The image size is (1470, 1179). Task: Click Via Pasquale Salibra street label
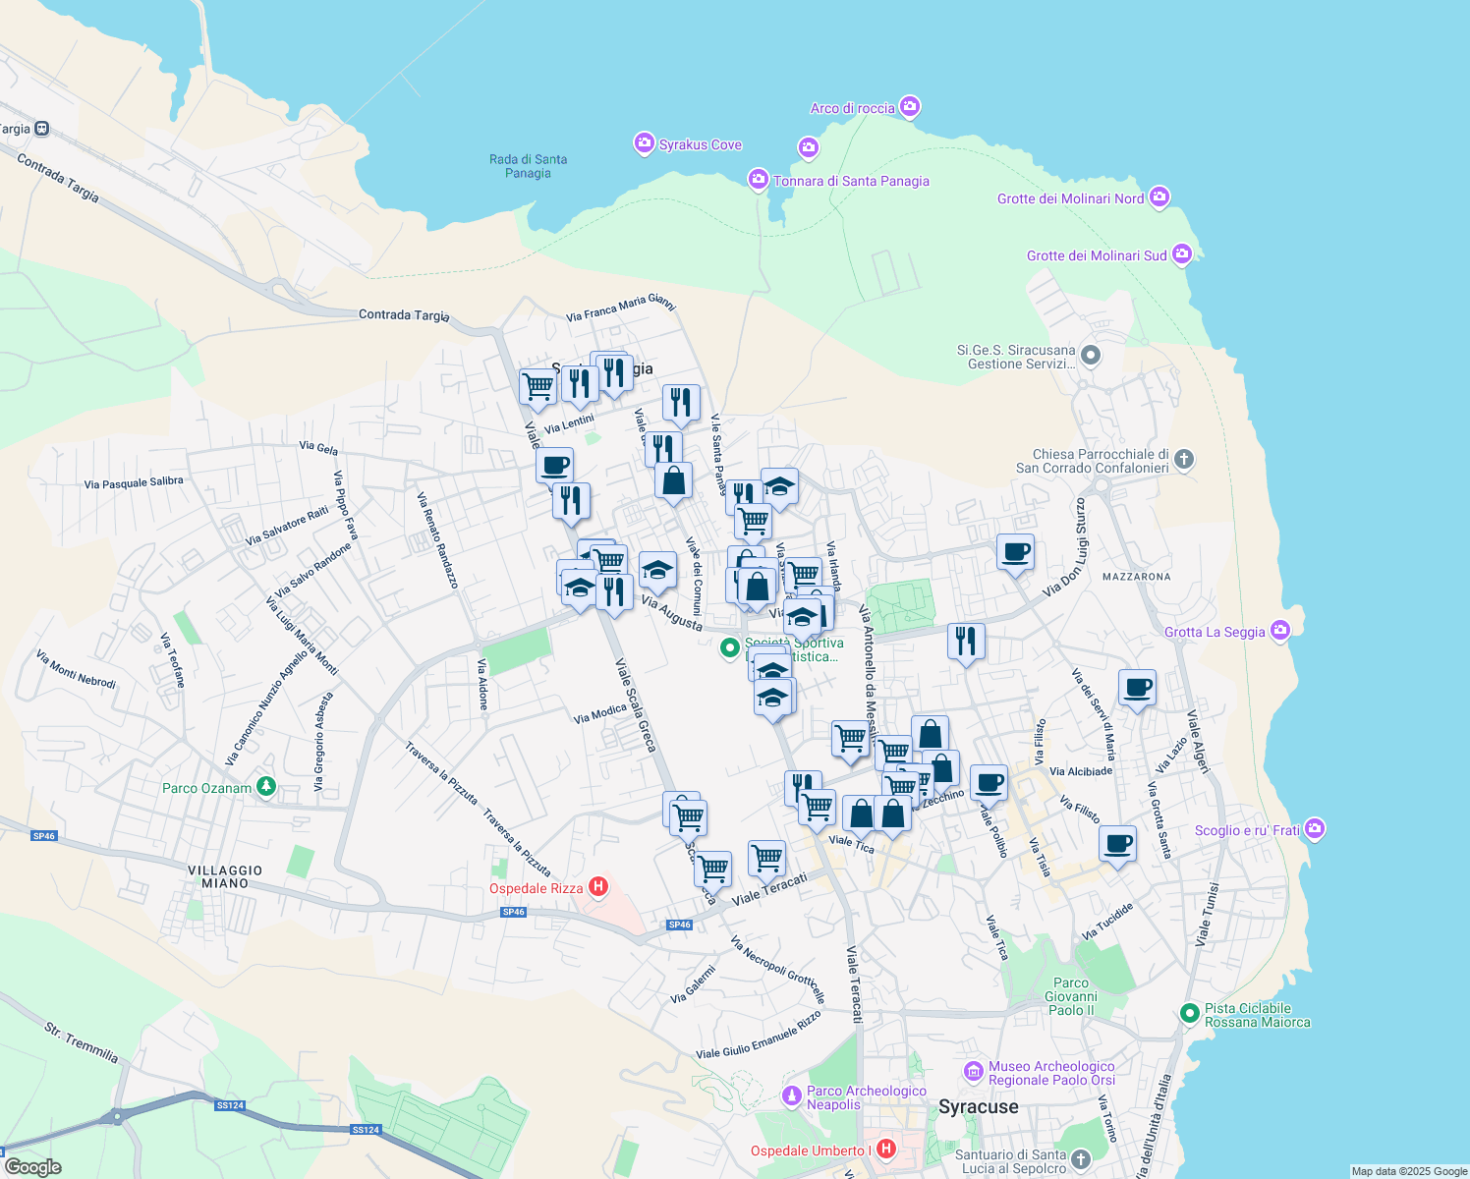134,482
